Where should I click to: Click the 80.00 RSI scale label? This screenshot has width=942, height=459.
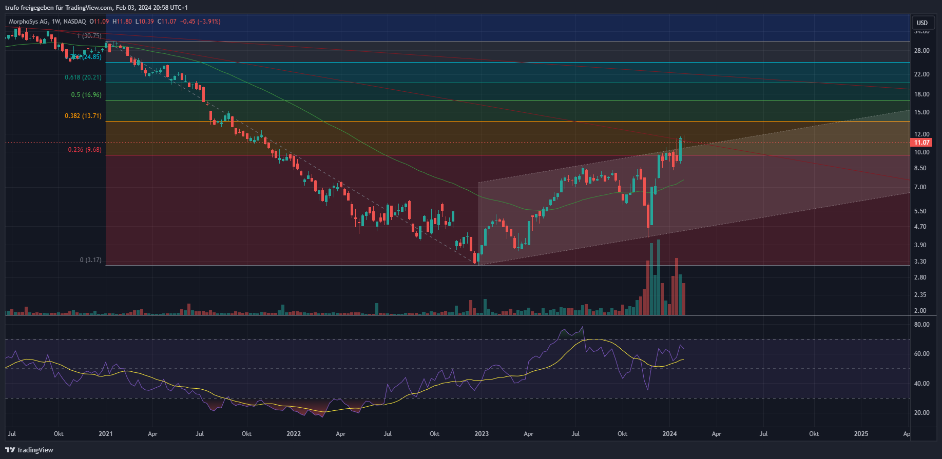tap(921, 325)
